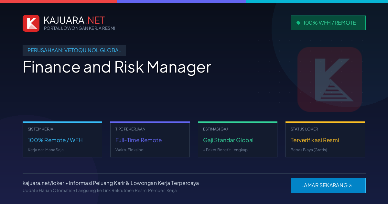Open the Tipe Pekerjaan info card
Viewport: 388px width, 204px height.
[x=150, y=139]
